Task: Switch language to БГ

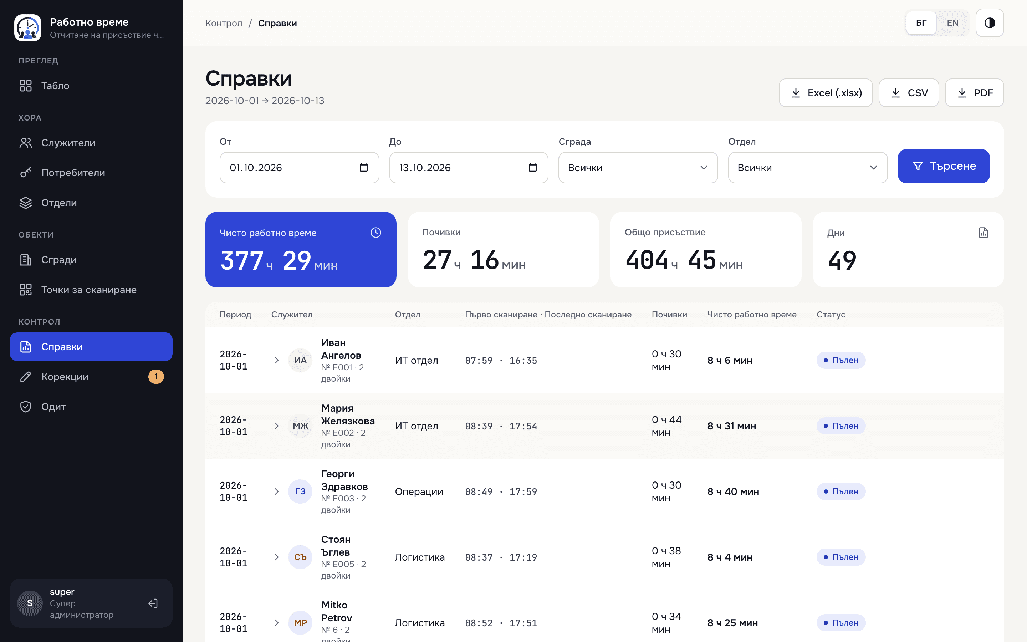Action: (921, 23)
